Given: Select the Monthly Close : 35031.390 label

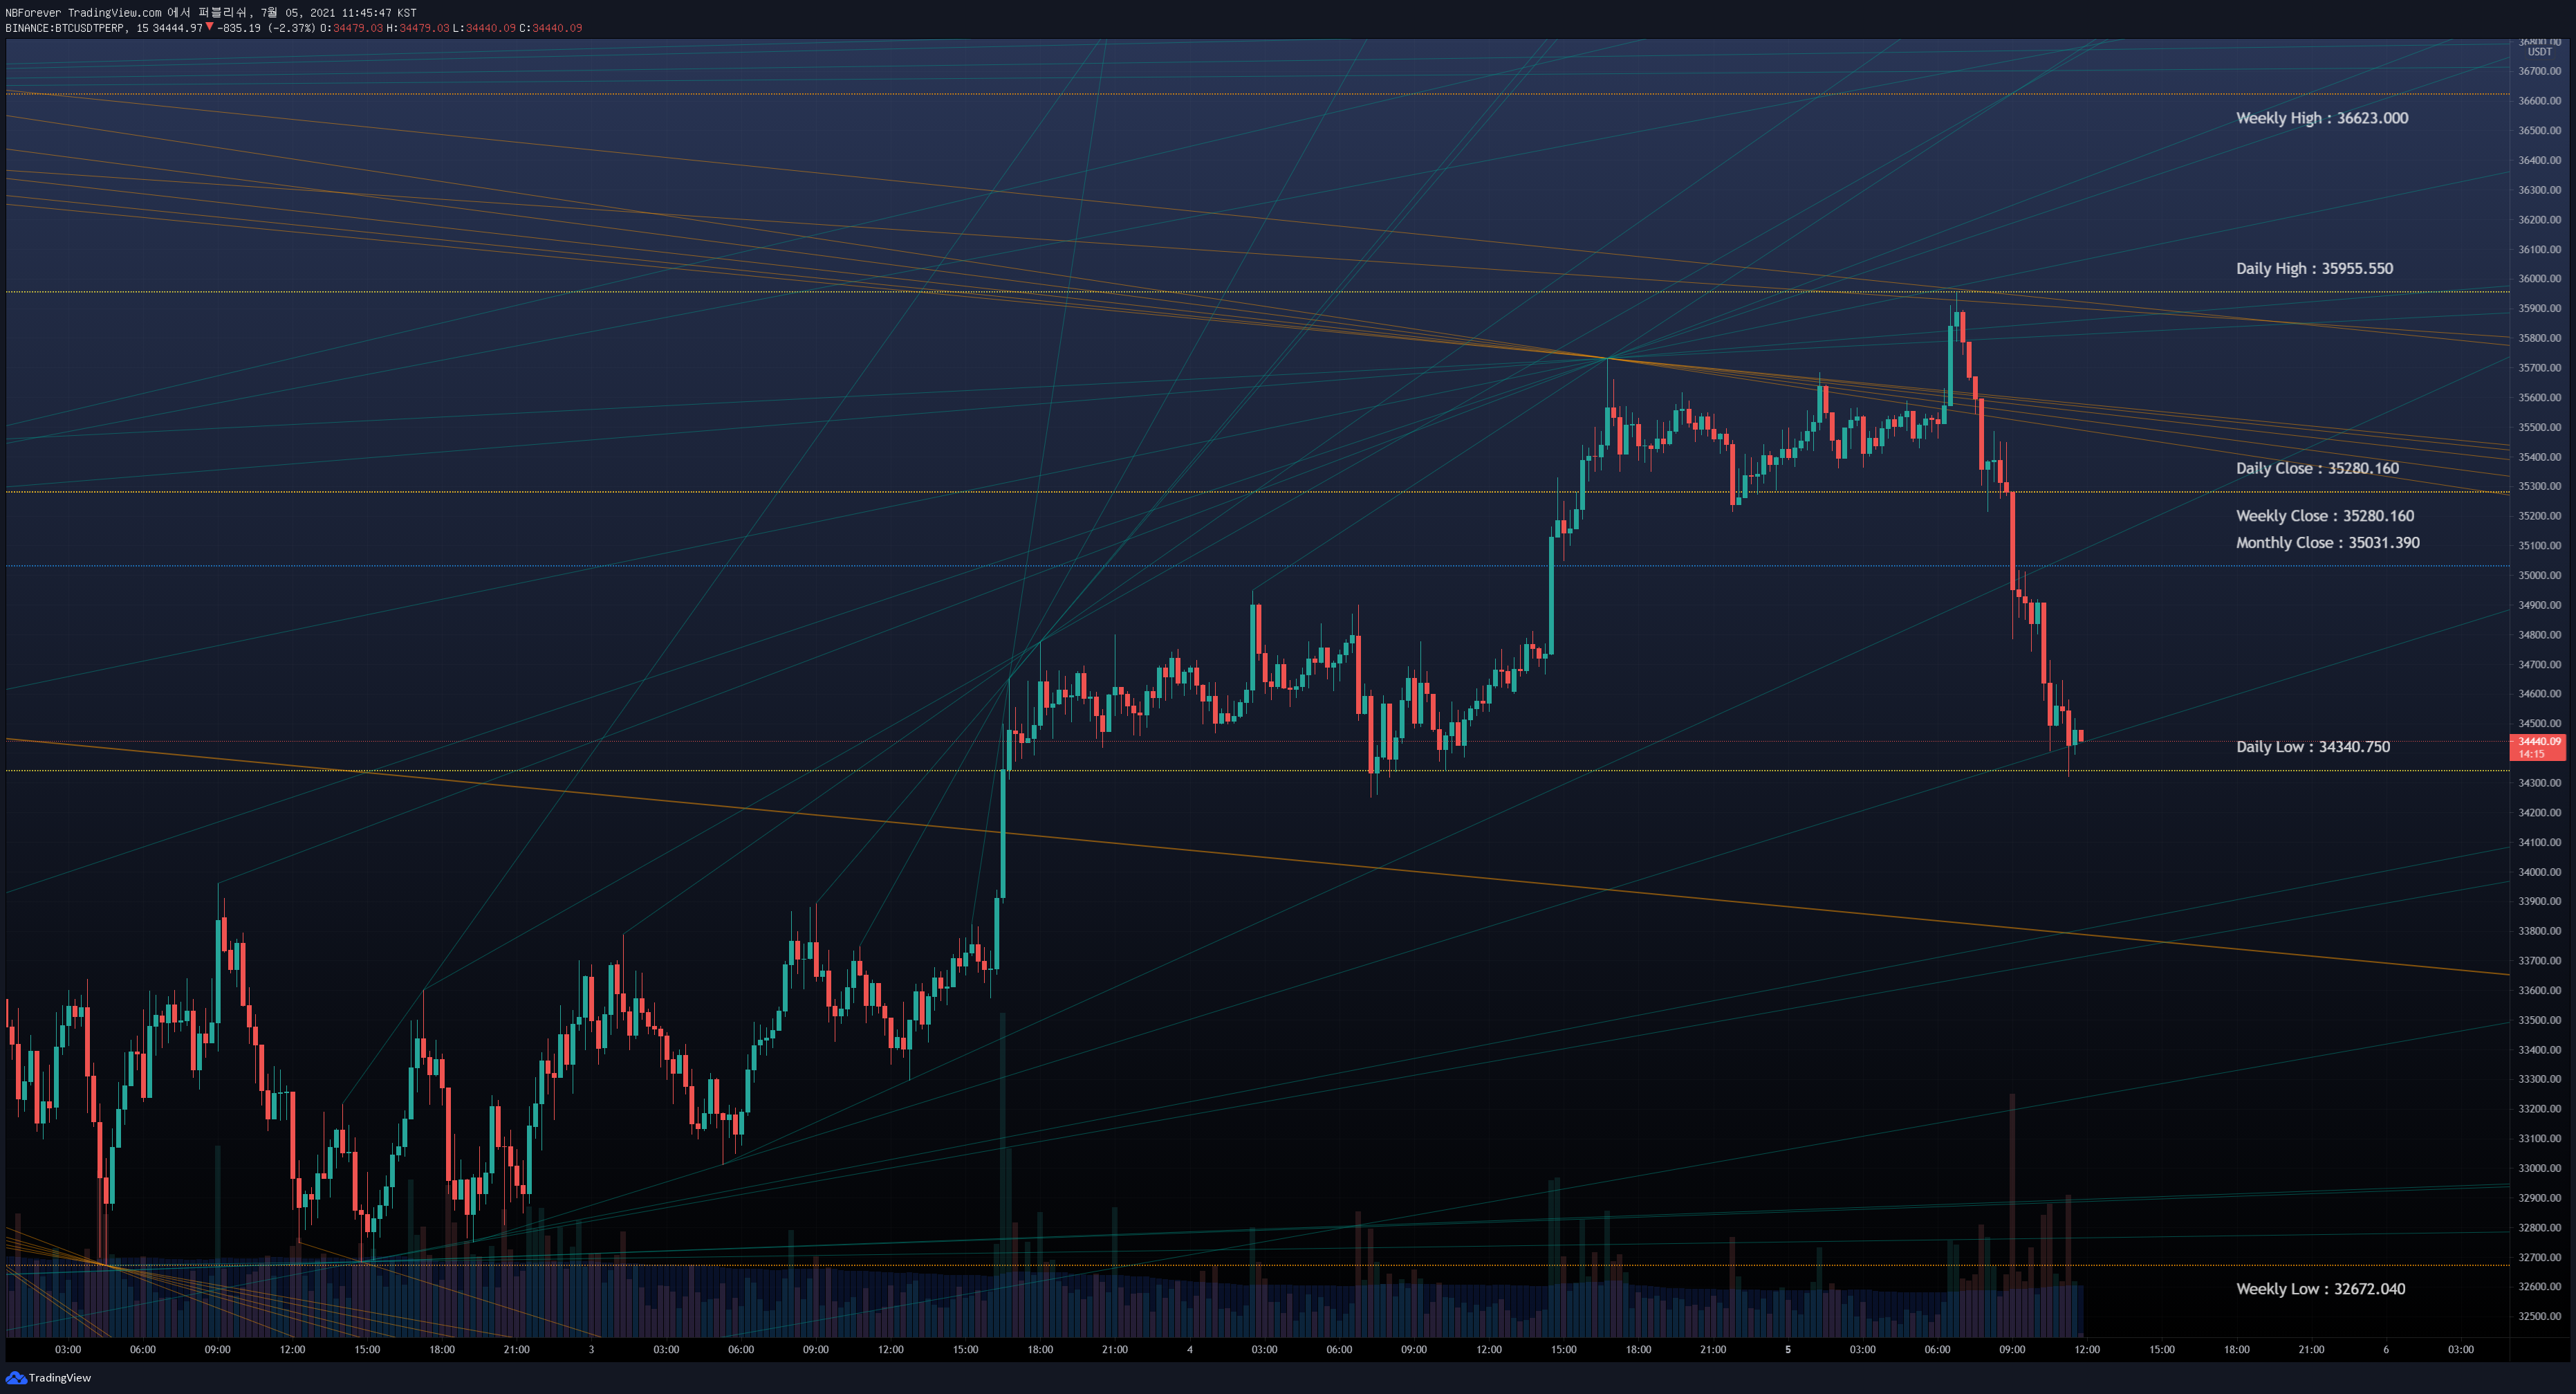Looking at the screenshot, I should (x=2328, y=542).
